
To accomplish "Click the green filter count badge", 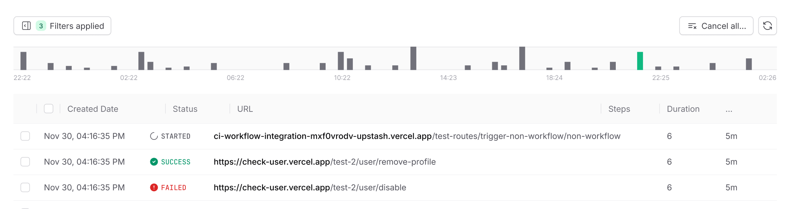I will 41,26.
